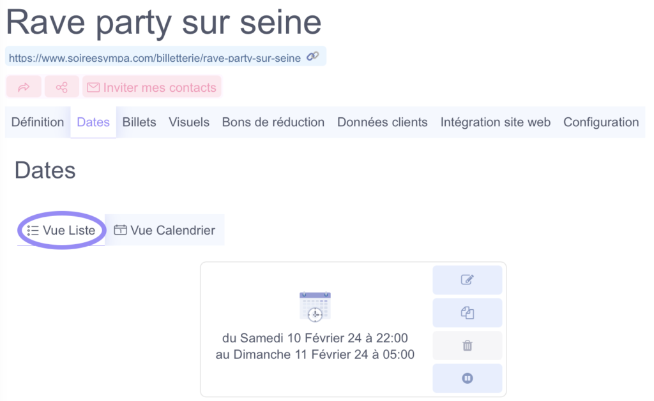Click the edit date pencil icon

point(467,280)
